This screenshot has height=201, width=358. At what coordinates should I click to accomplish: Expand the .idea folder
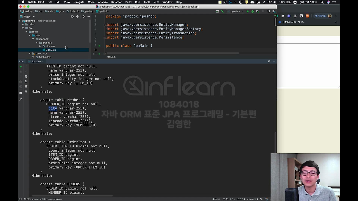click(23, 24)
